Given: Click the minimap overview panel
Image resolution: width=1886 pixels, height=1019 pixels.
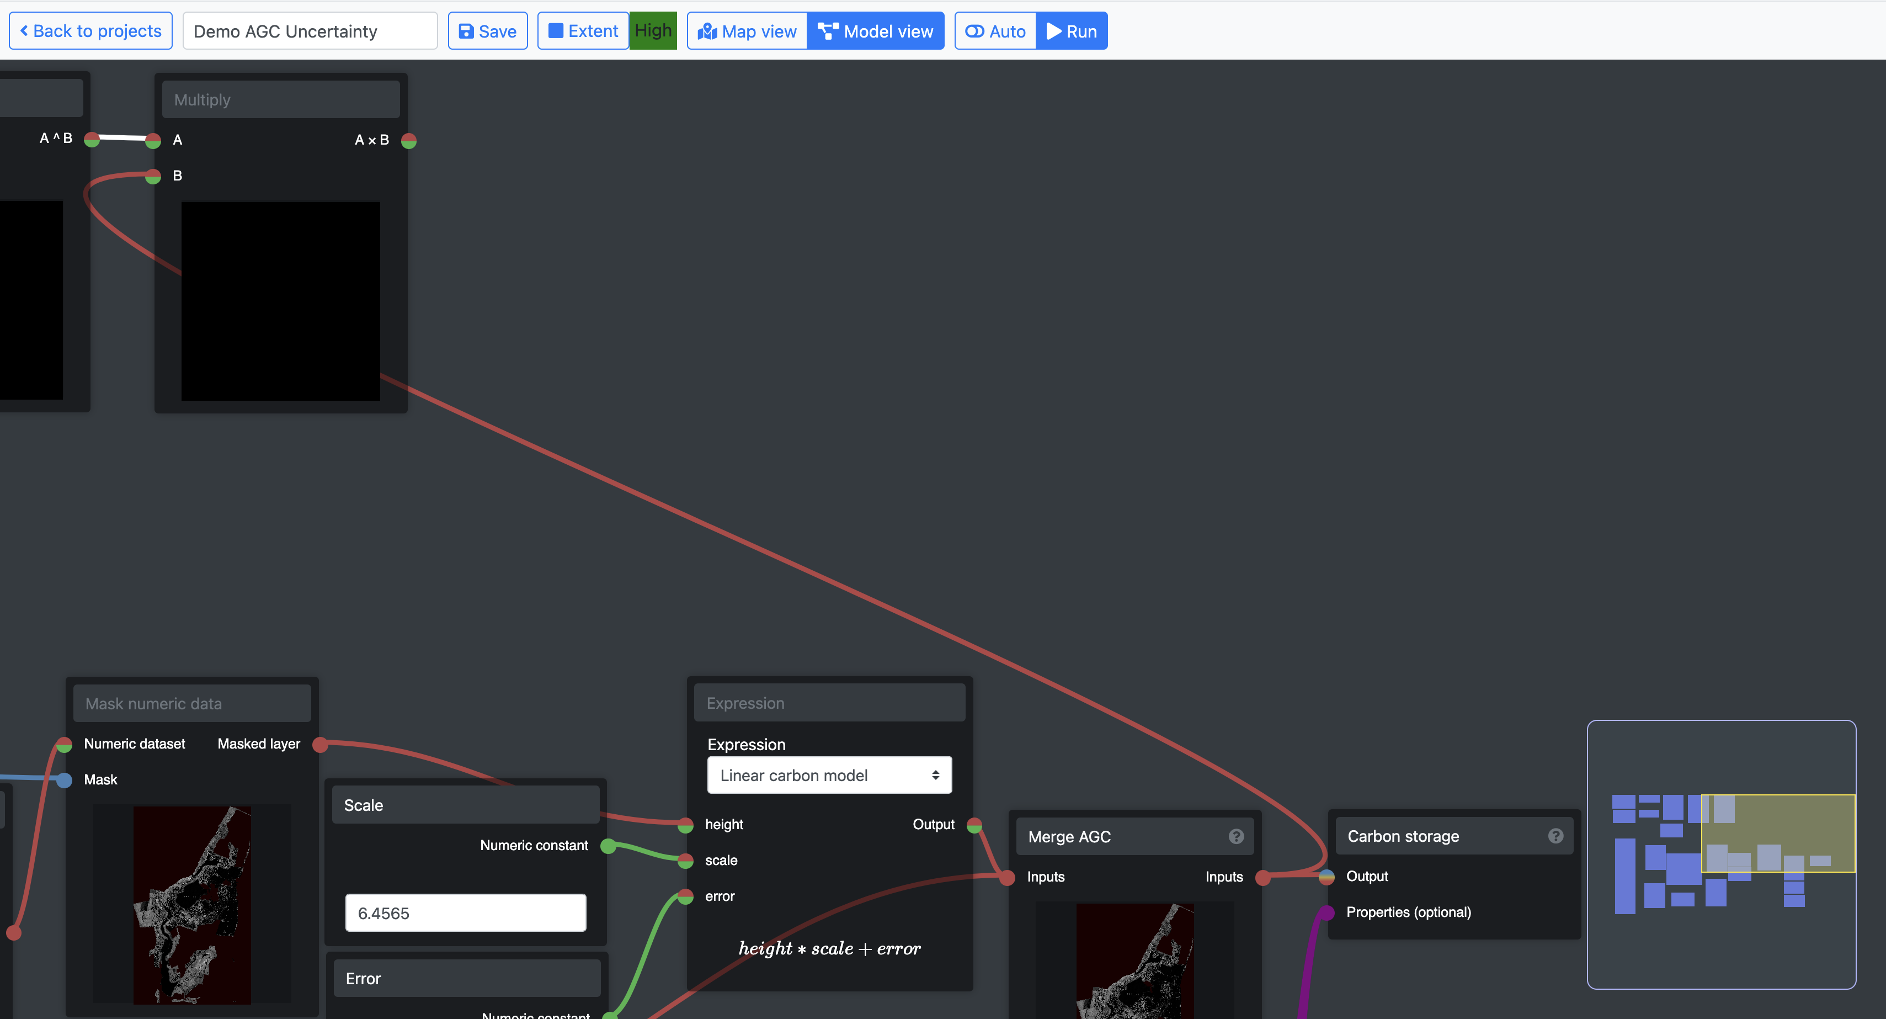Looking at the screenshot, I should pos(1720,854).
